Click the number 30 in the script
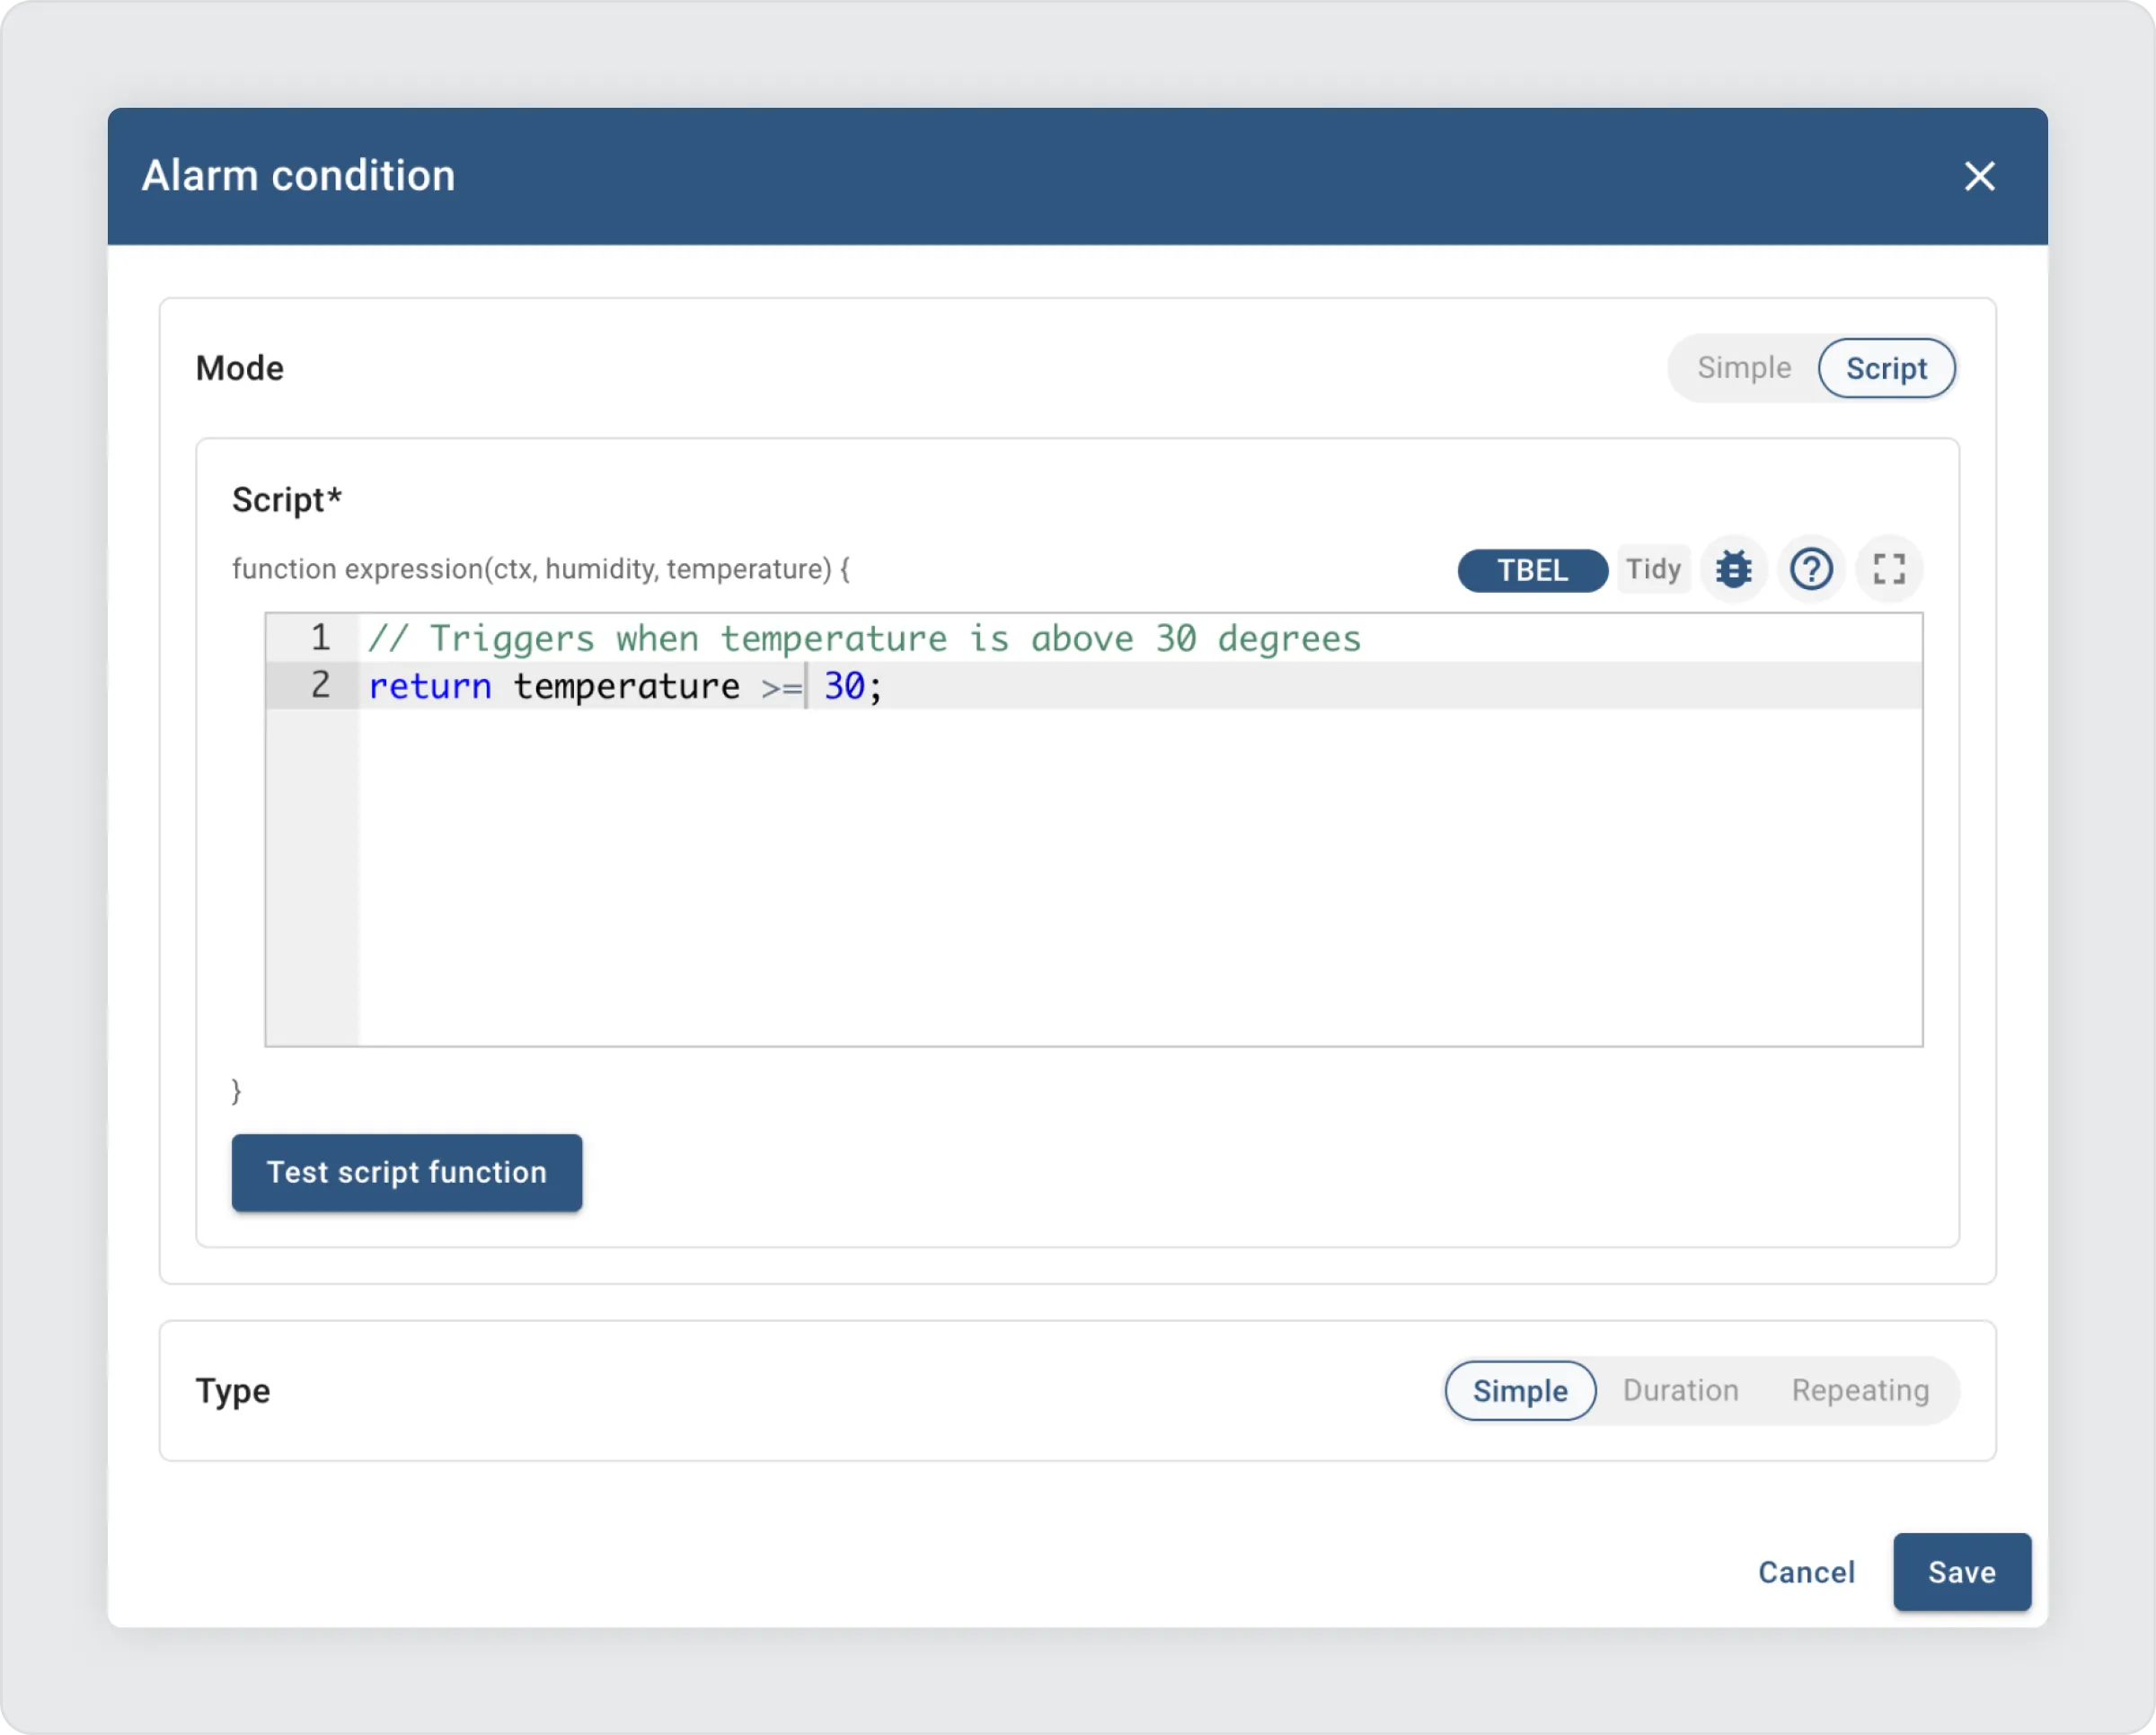The image size is (2156, 1735). click(844, 687)
